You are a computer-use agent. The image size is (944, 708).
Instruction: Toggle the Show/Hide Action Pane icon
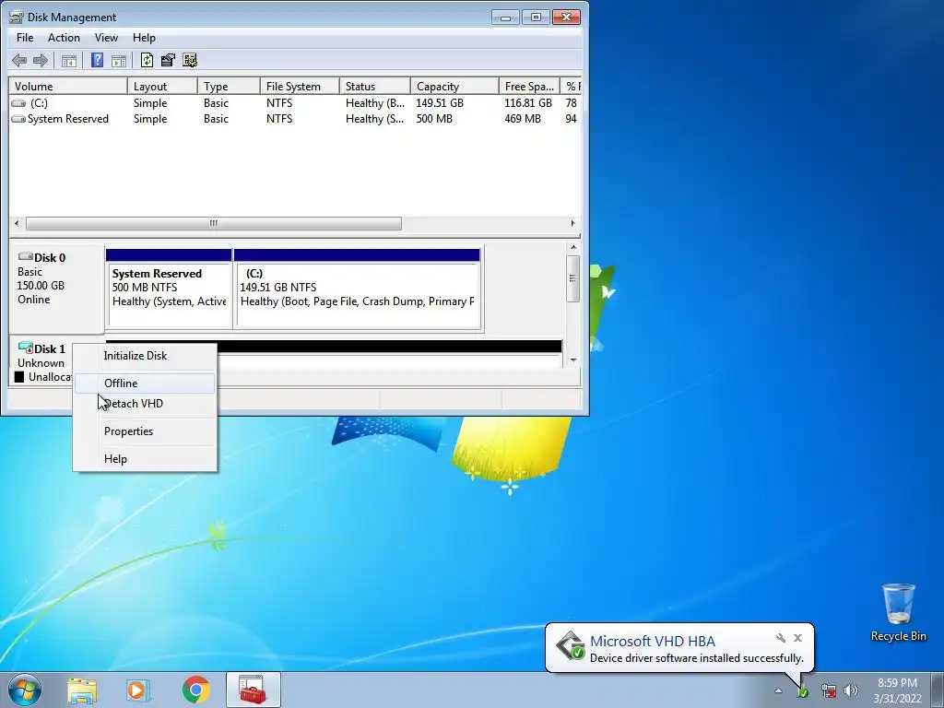click(x=119, y=60)
